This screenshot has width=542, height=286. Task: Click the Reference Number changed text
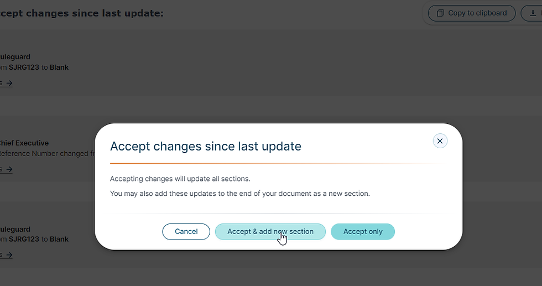tap(44, 154)
